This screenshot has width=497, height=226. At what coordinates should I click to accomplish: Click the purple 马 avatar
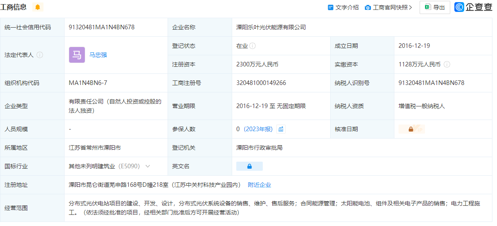click(77, 55)
